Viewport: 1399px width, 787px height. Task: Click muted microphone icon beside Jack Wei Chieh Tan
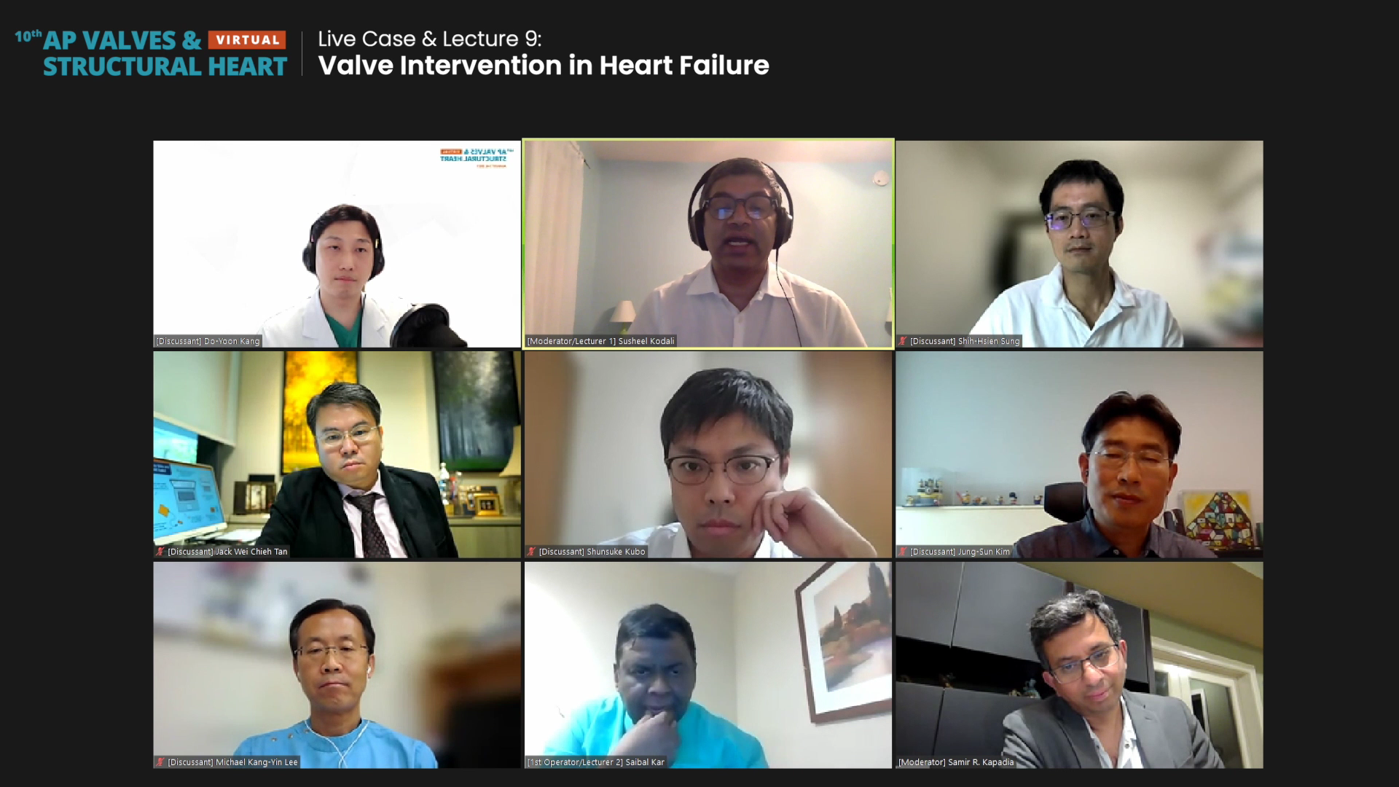tap(160, 552)
